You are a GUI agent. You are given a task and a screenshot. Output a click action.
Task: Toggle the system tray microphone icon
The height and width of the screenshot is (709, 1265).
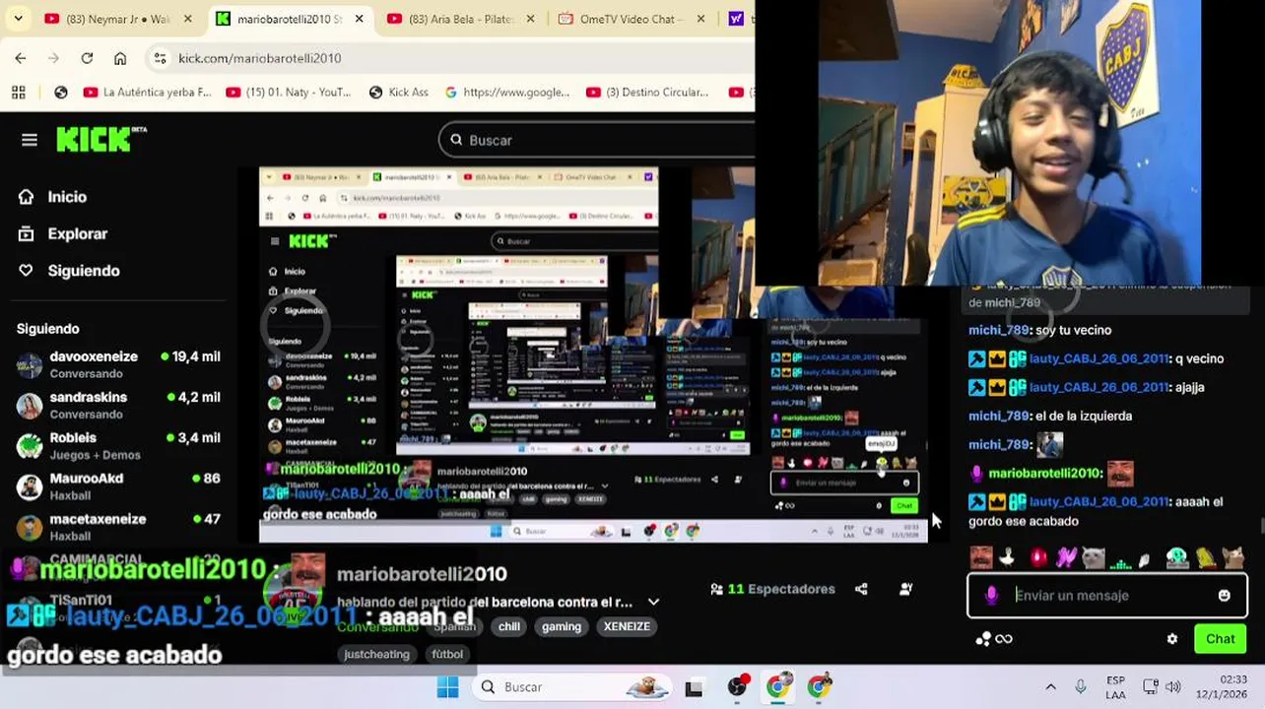pyautogui.click(x=1081, y=686)
